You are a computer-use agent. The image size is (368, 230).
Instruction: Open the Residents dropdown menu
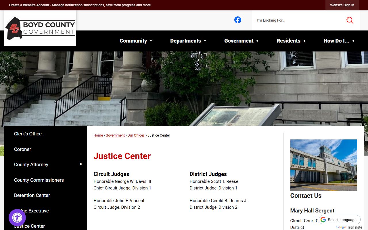pyautogui.click(x=291, y=41)
